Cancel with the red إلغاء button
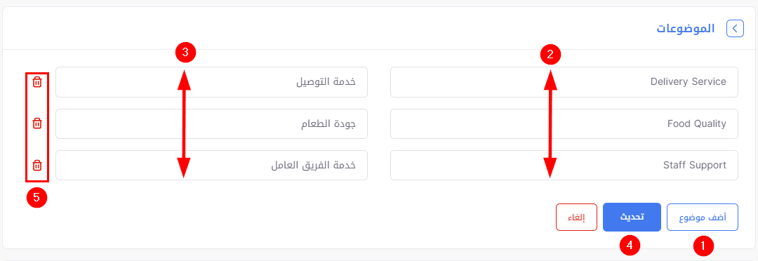 [x=577, y=217]
